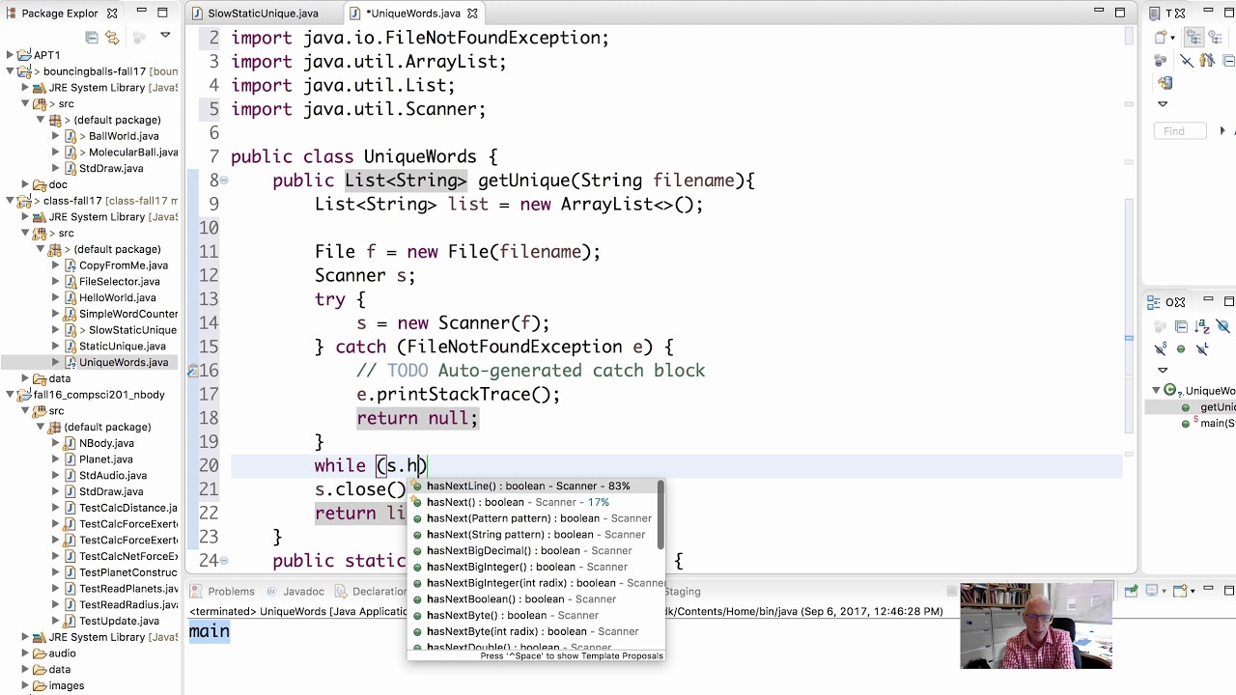
Task: Expand JRE System Library under bouncingballs-fall17
Action: click(26, 88)
